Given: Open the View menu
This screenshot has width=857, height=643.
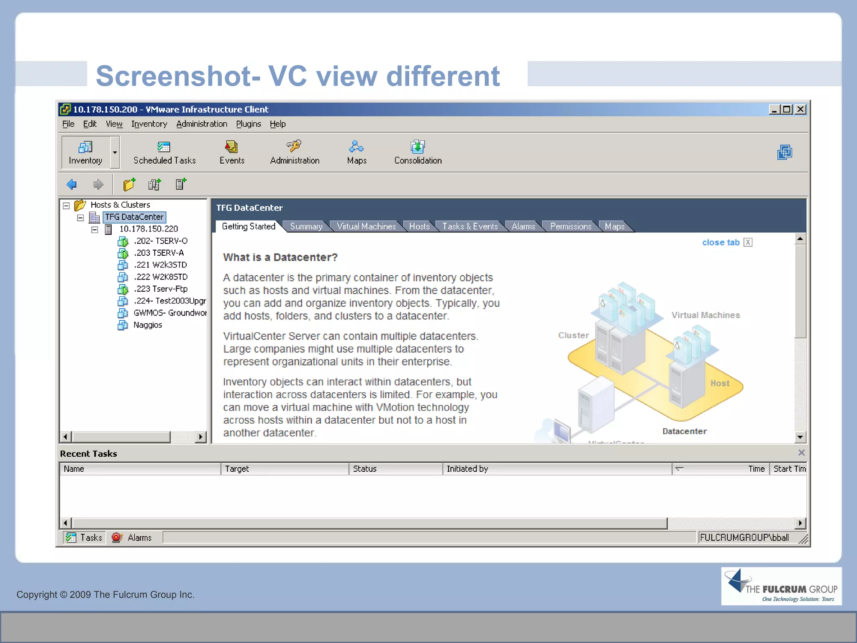Looking at the screenshot, I should tap(114, 124).
